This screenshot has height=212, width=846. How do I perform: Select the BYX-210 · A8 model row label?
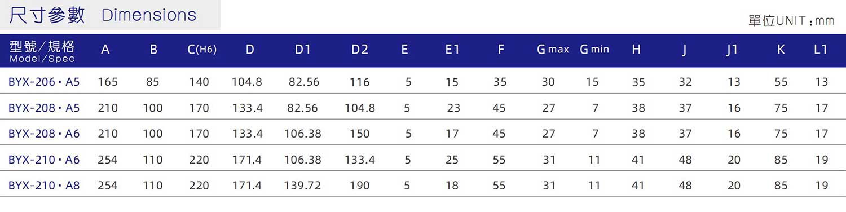[x=44, y=185]
